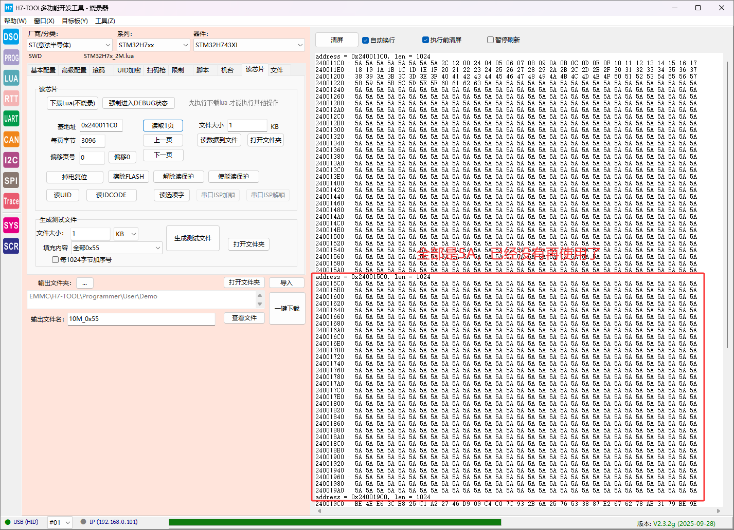The width and height of the screenshot is (734, 530).
Task: Open the 工具(Z) menu
Action: 105,21
